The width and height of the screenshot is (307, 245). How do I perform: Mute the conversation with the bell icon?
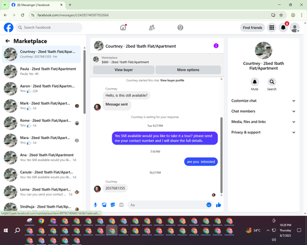point(255,82)
